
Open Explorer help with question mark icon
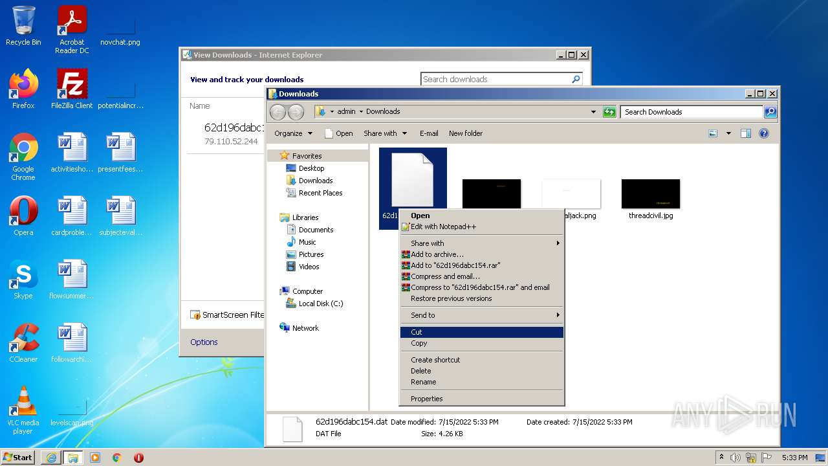pyautogui.click(x=764, y=133)
